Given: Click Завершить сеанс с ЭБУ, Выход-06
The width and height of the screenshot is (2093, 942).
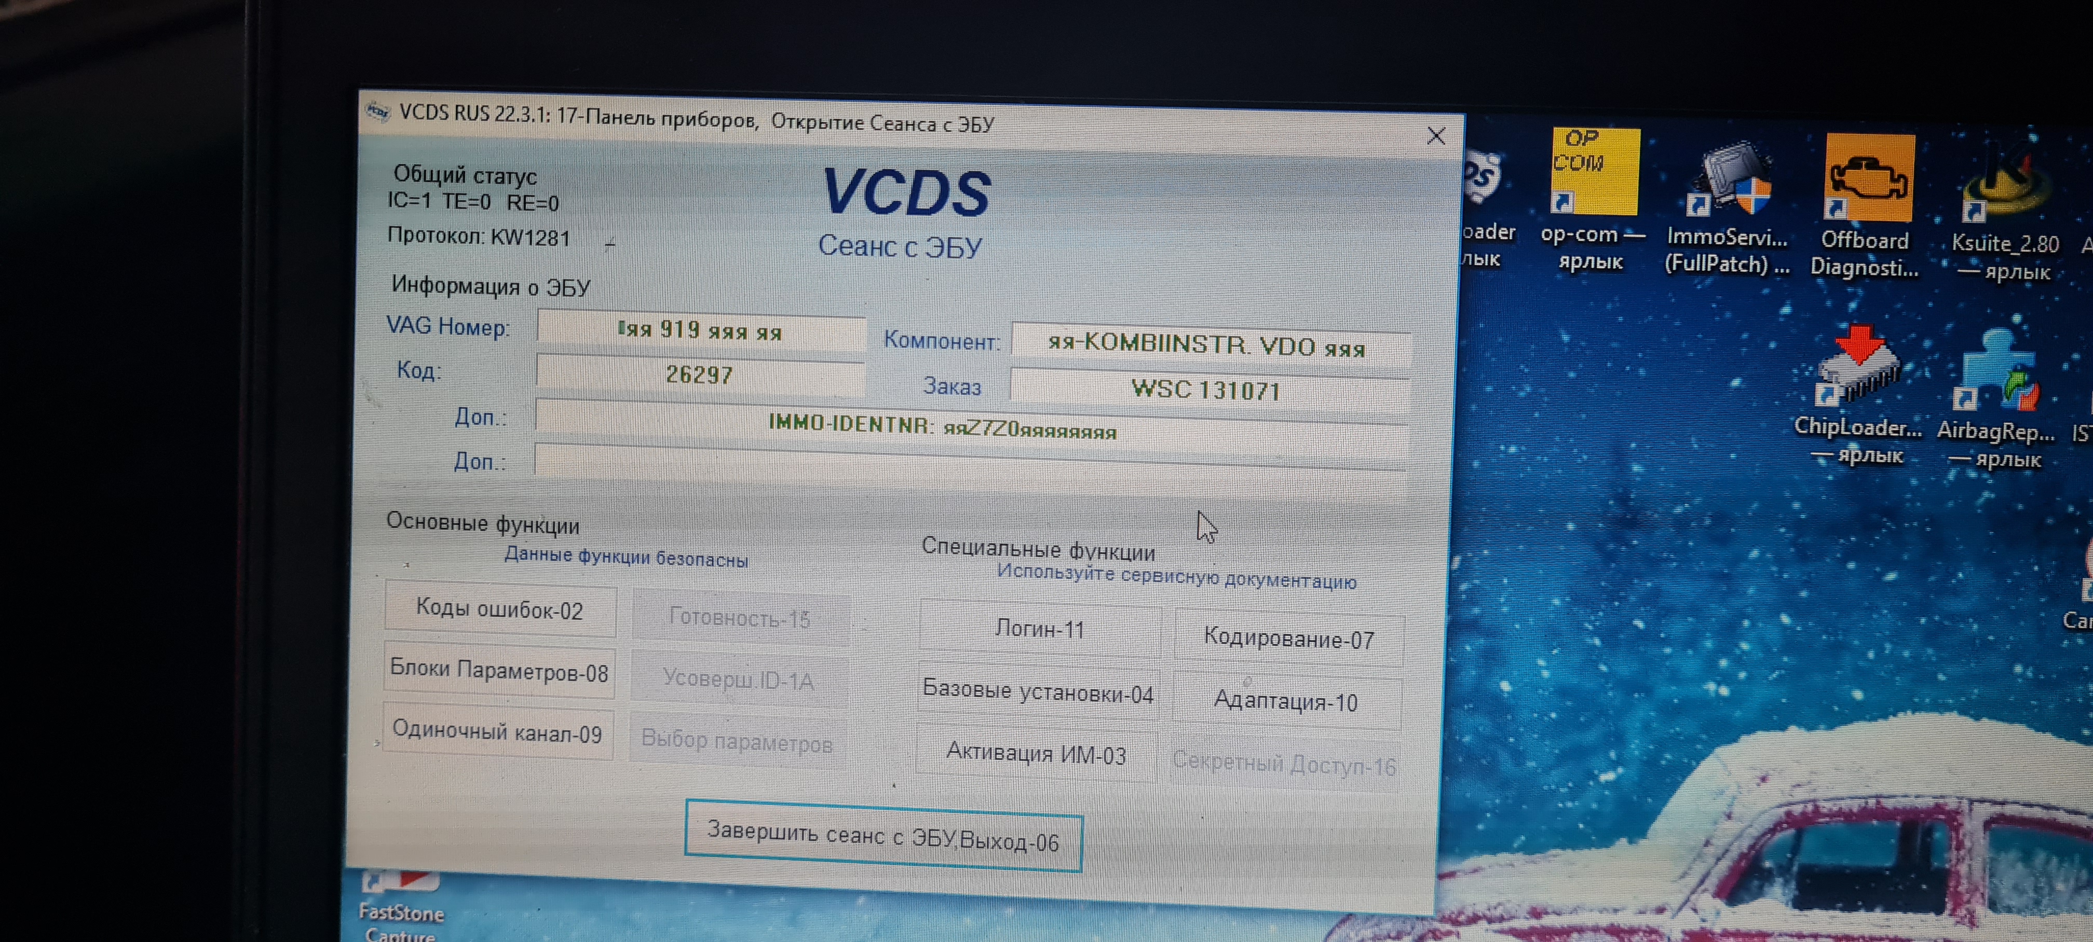Looking at the screenshot, I should (x=882, y=836).
